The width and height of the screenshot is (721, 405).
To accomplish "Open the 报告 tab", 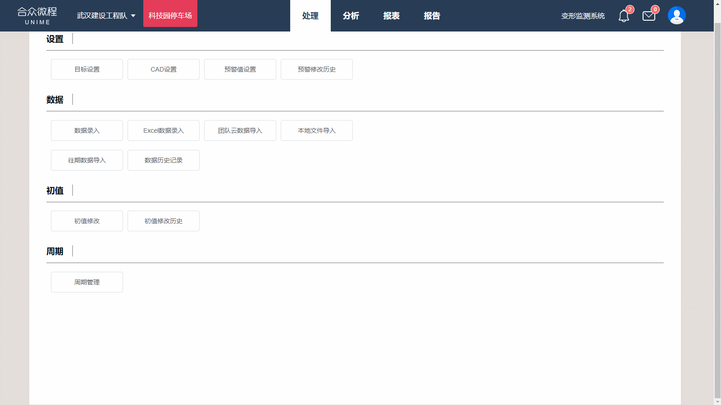I will (x=432, y=16).
